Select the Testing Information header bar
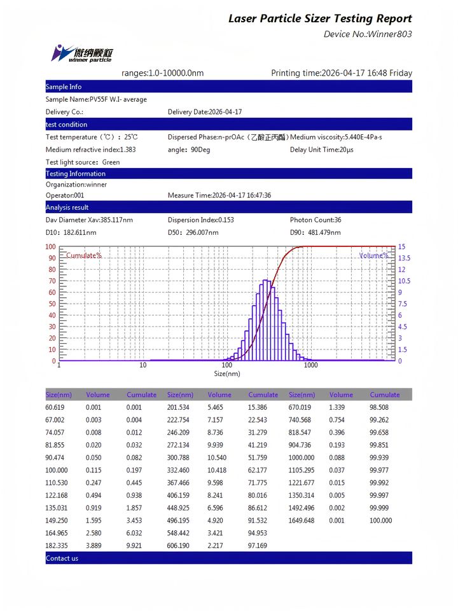This screenshot has width=458, height=611. pyautogui.click(x=228, y=173)
